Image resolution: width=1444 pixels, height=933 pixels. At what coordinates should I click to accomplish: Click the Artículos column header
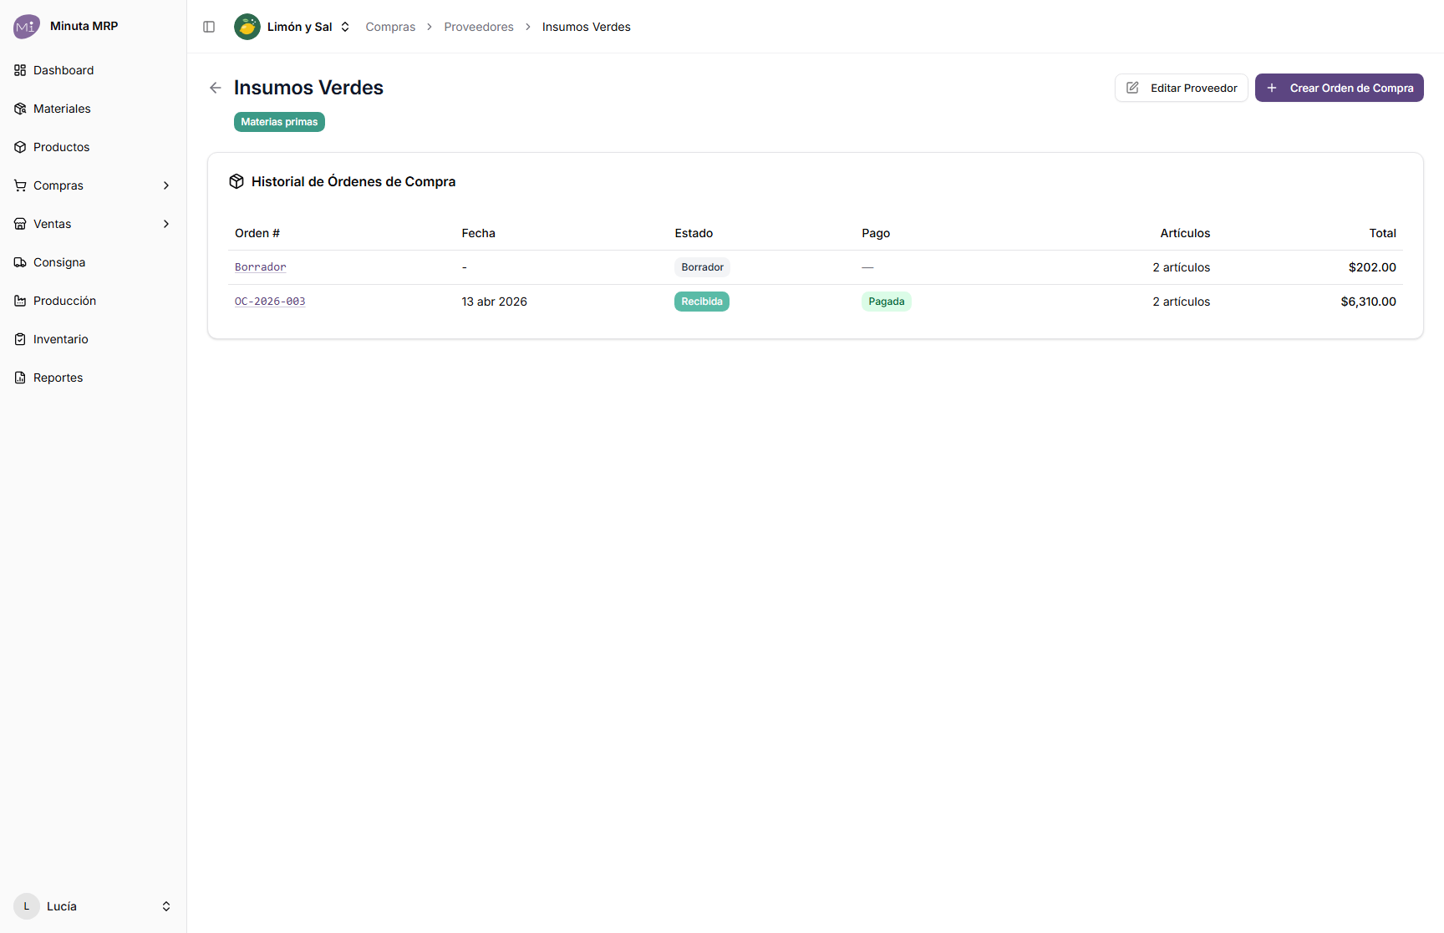pos(1185,233)
